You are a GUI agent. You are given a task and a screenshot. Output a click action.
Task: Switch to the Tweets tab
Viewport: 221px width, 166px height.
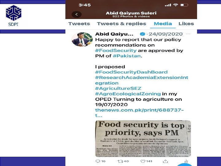click(x=79, y=24)
